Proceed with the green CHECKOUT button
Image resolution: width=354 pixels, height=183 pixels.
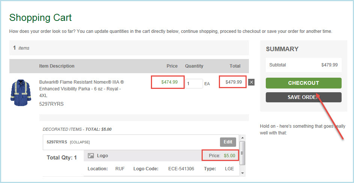[x=303, y=83]
